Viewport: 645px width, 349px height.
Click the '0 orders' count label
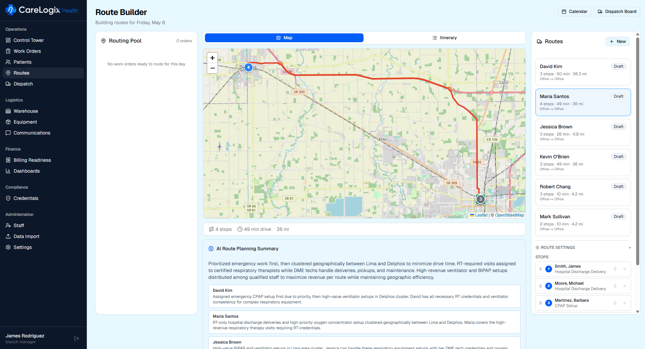point(184,41)
